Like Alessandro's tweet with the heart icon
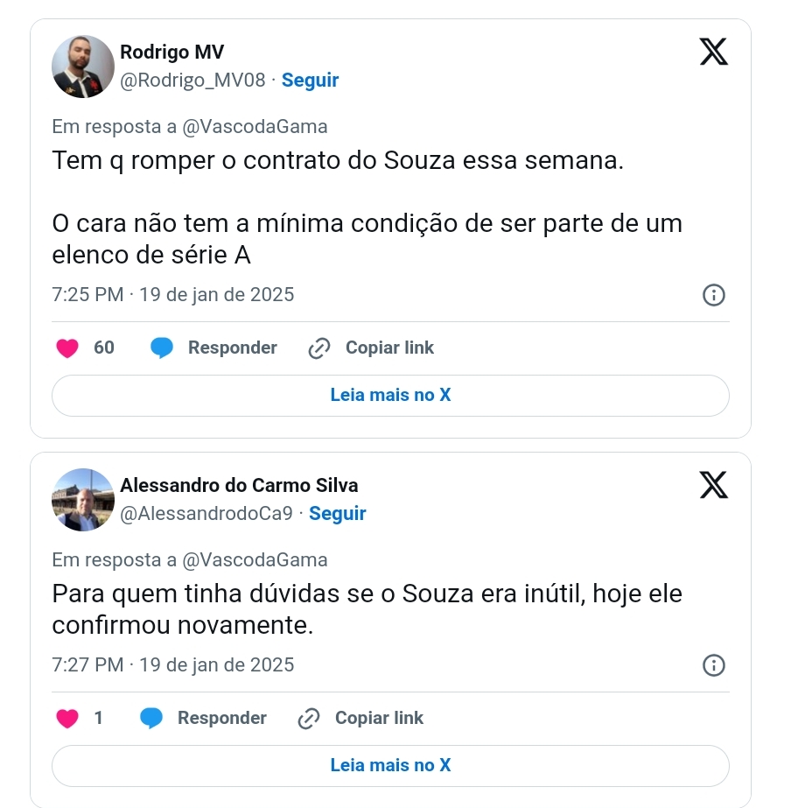The width and height of the screenshot is (805, 808). pos(67,719)
